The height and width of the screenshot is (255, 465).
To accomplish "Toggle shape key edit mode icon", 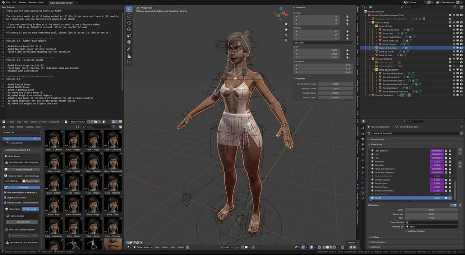I will [455, 205].
